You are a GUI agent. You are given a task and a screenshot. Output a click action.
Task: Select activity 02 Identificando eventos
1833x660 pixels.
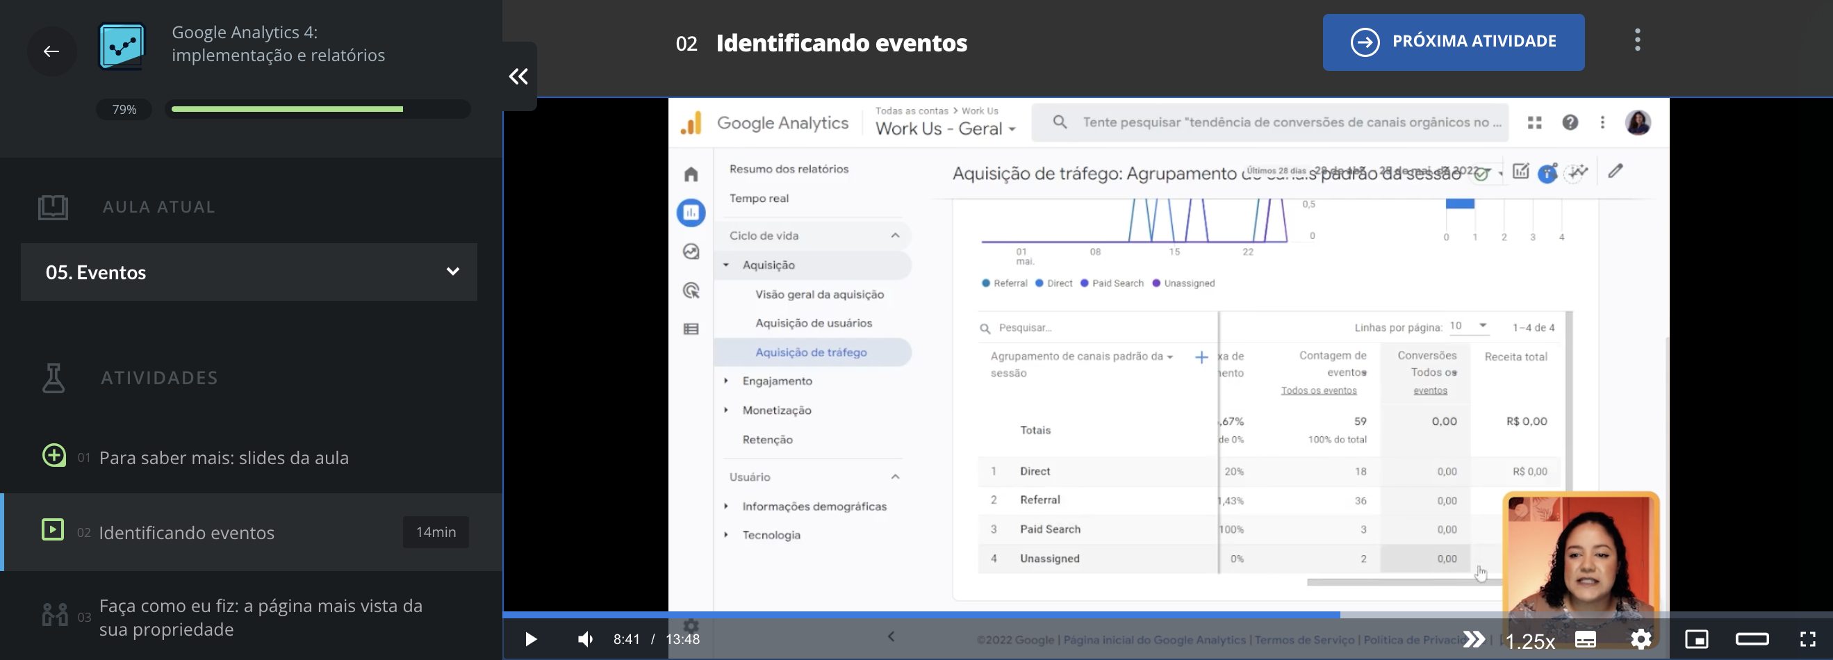tap(252, 532)
